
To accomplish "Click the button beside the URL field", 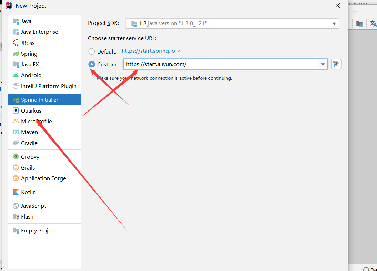I will pos(336,64).
